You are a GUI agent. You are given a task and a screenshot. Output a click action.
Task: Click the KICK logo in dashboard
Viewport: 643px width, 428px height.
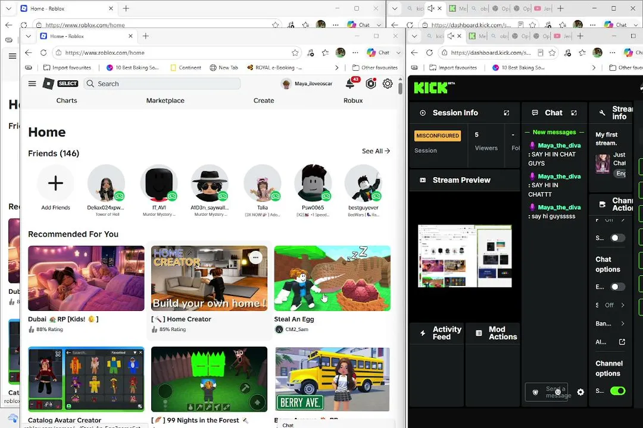point(434,87)
